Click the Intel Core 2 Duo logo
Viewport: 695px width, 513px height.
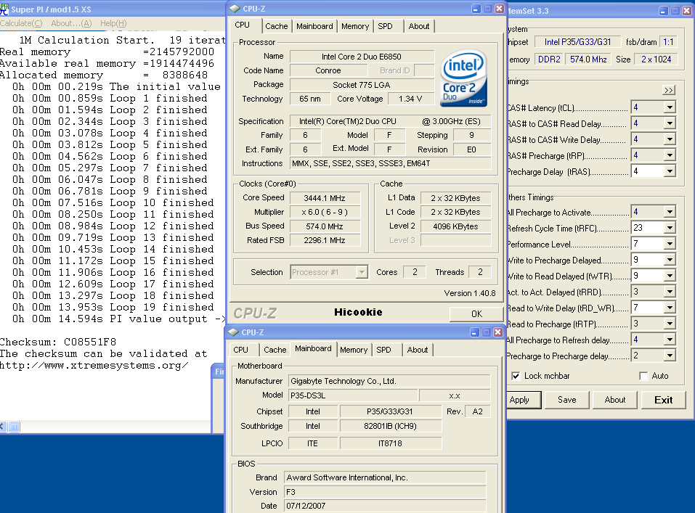click(x=463, y=78)
